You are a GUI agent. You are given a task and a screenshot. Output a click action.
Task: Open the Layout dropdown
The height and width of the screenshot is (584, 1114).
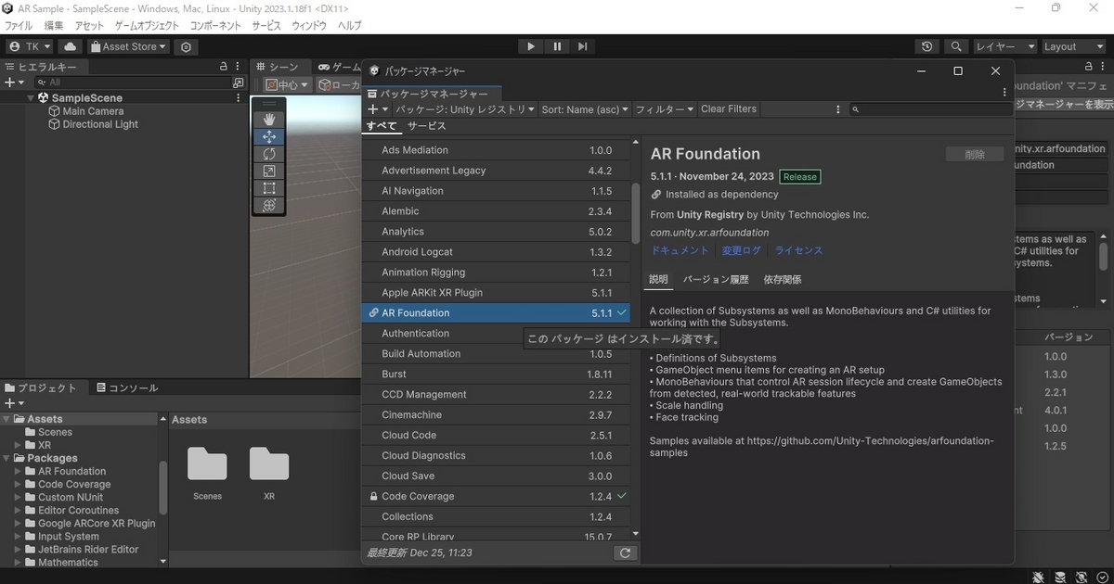(x=1073, y=46)
